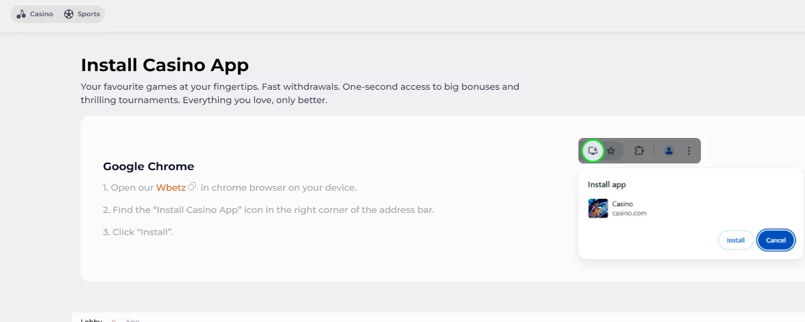Click the soccer ball icon beside Sports
This screenshot has width=805, height=322.
coord(68,14)
